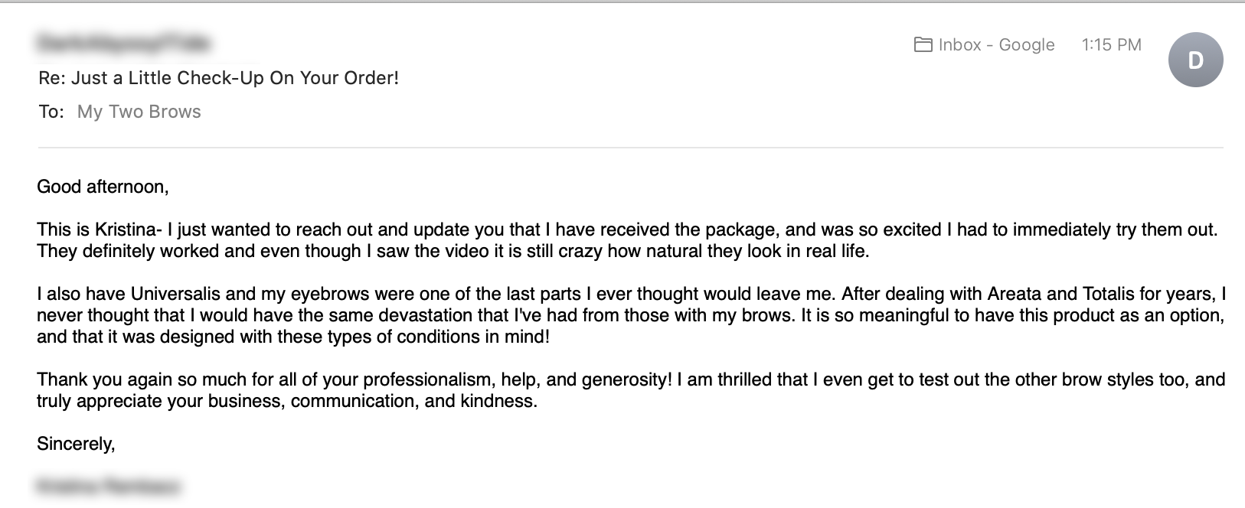Click the email subject line

point(219,78)
